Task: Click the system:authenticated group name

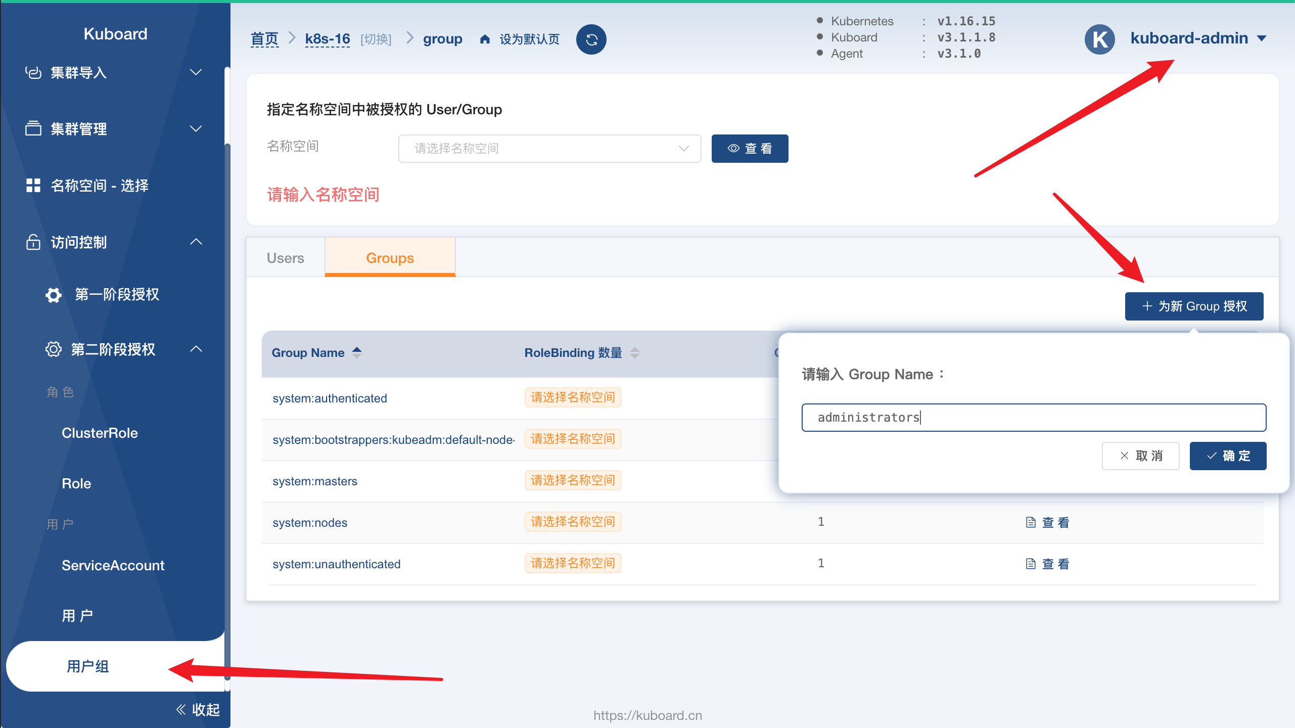Action: (x=330, y=398)
